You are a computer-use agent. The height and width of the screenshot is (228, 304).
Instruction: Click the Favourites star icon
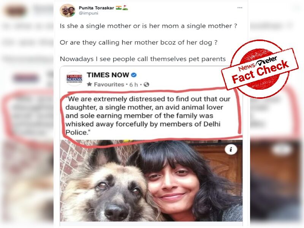coord(89,84)
